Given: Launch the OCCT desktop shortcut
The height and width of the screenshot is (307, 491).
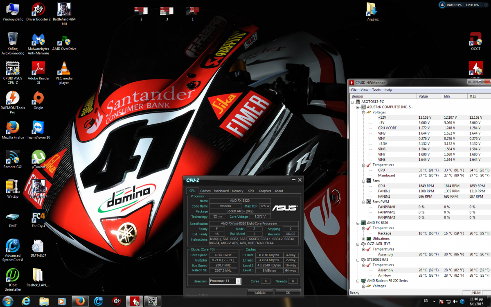Looking at the screenshot, I should (475, 41).
